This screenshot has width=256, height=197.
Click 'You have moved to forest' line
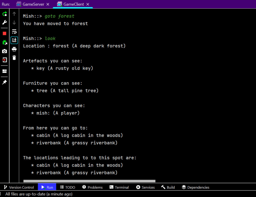pos(55,23)
